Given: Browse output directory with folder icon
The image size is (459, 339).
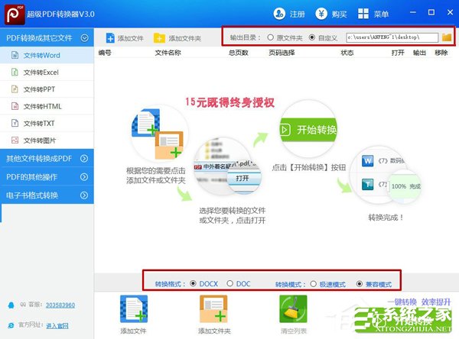Looking at the screenshot, I should pyautogui.click(x=447, y=37).
